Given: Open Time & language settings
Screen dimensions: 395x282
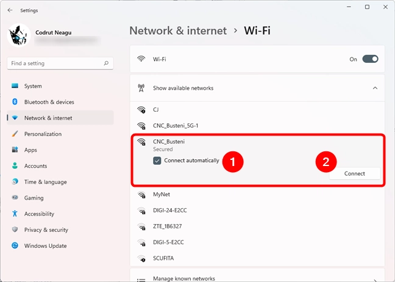Looking at the screenshot, I should [60, 182].
